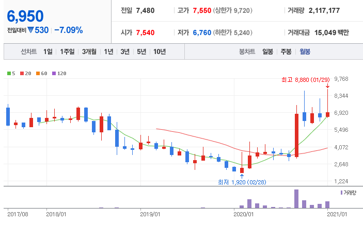Click the 하한가 5,240 text
Image resolution: width=363 pixels, height=225 pixels.
point(233,32)
